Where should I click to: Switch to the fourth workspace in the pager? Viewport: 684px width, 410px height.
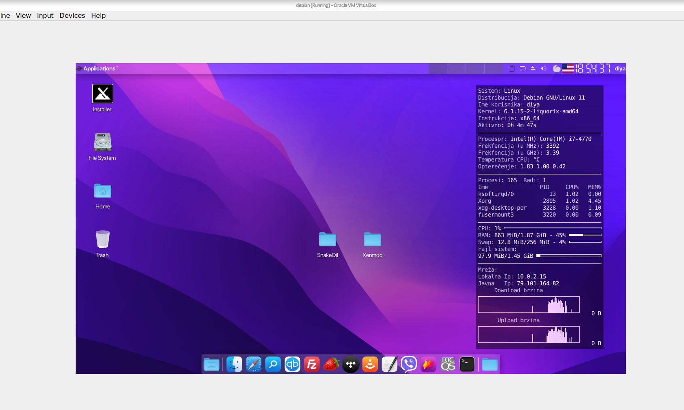pos(494,68)
